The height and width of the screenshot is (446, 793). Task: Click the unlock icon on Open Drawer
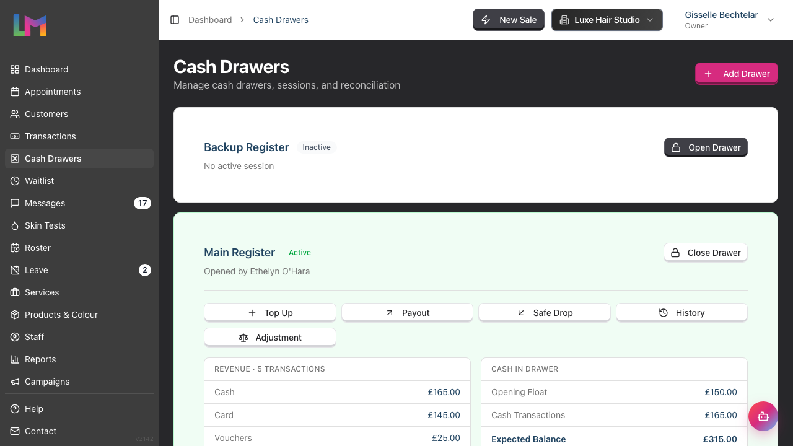pos(676,147)
